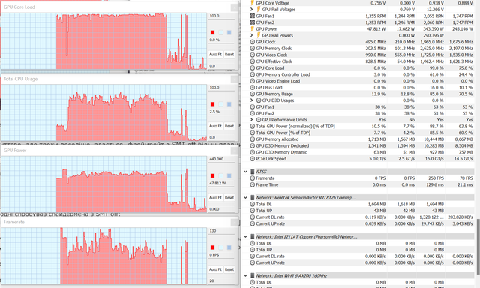Viewport: 480px width, 288px height.
Task: Click the Intel Wi-Fi 6 AX200 adapter icon
Action: pyautogui.click(x=253, y=275)
